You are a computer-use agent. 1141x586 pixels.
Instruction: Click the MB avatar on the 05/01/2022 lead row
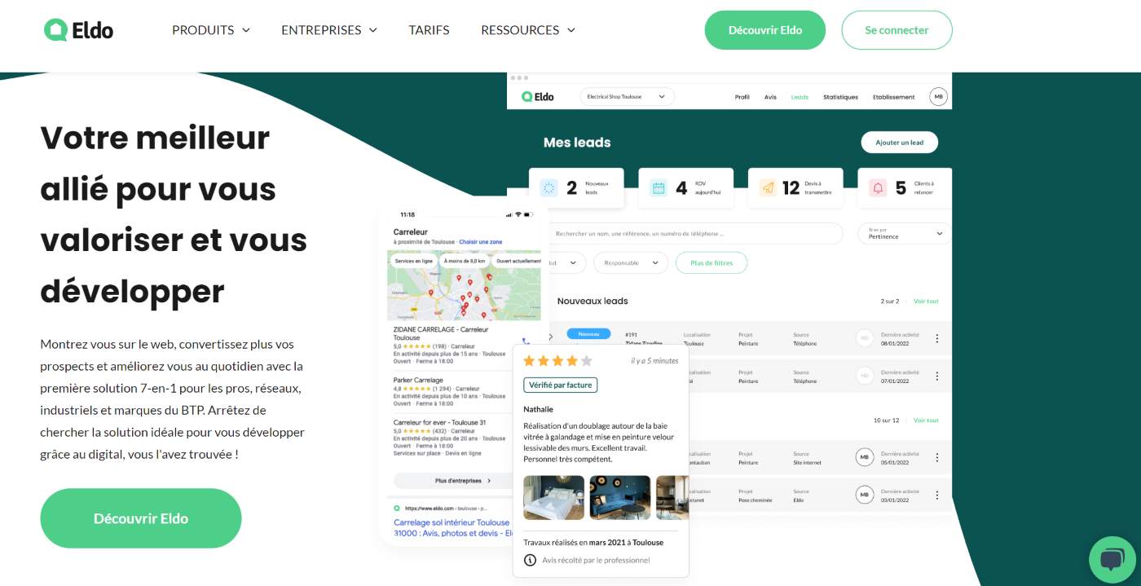(x=864, y=457)
